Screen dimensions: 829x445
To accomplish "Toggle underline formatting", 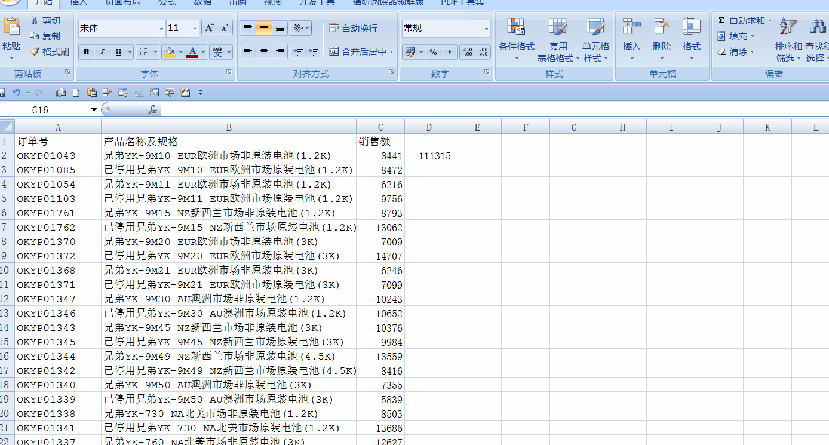I will point(118,52).
